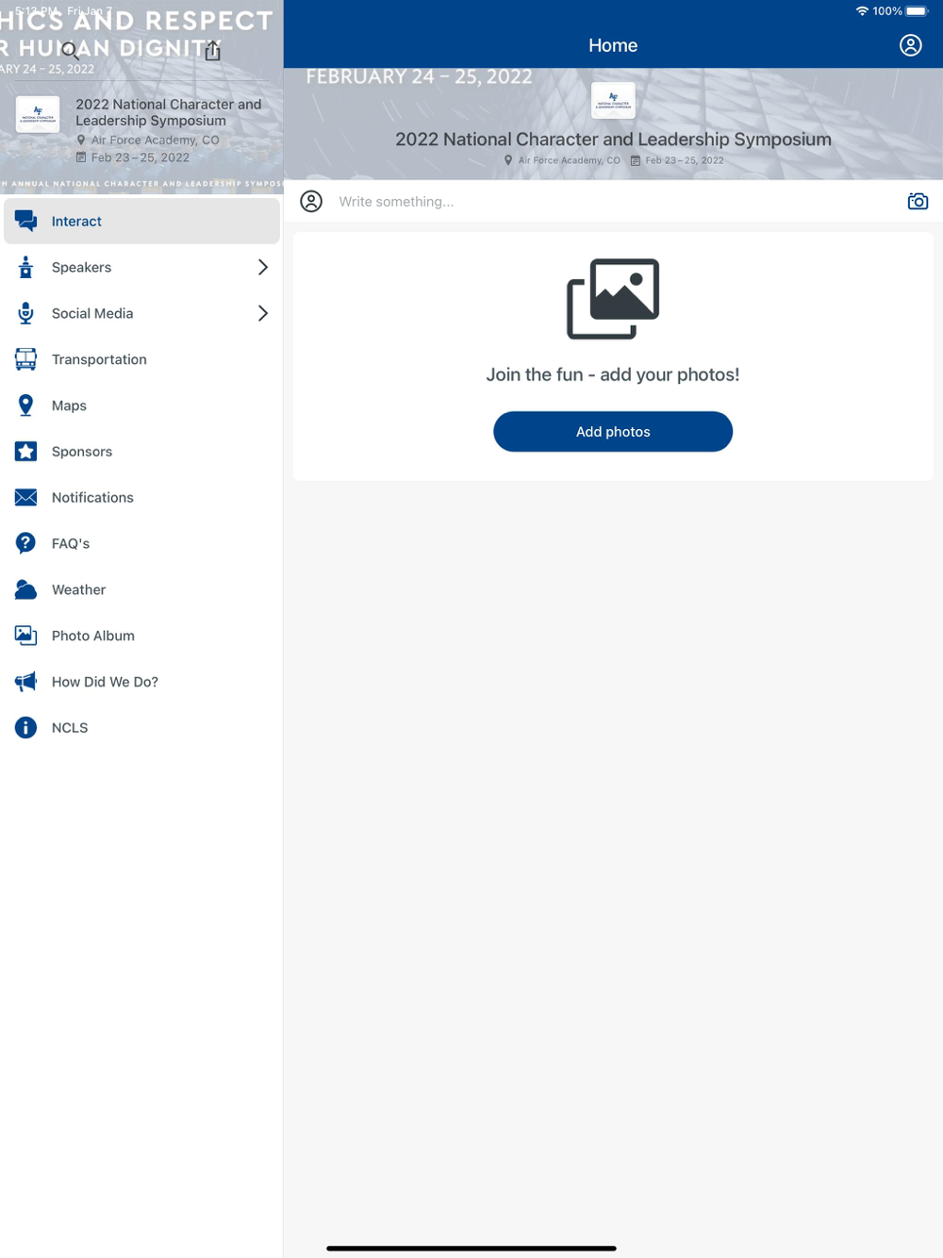Viewport: 943px width, 1258px height.
Task: Open the How Did We Do? item
Action: pyautogui.click(x=105, y=682)
